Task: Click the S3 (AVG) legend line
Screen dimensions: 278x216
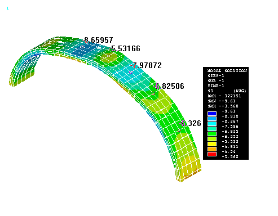Action: 227,91
